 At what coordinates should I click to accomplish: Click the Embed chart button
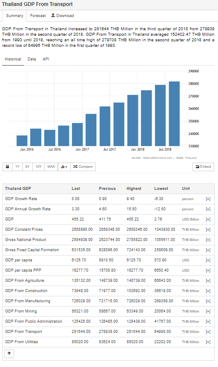tap(203, 166)
